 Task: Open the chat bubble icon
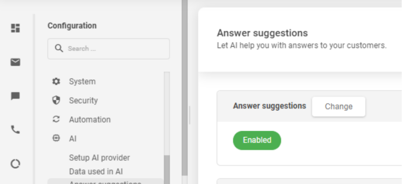[x=15, y=96]
